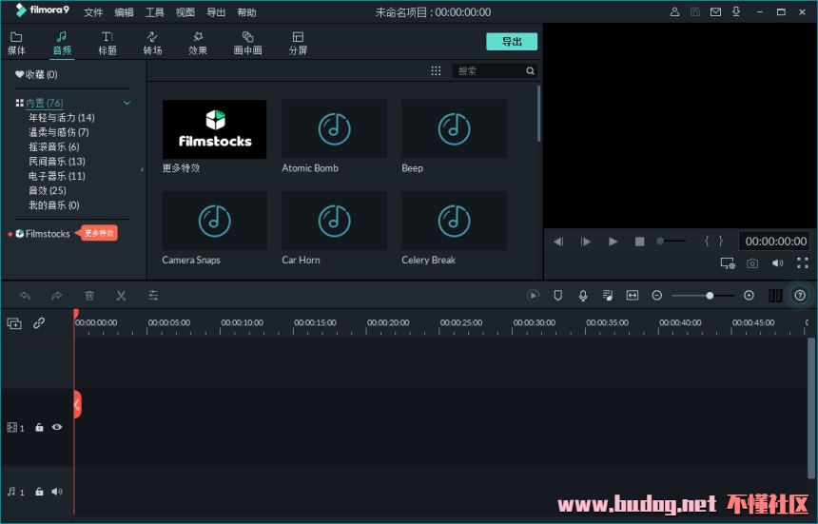Click the timeline zoom slider handle

[x=710, y=296]
